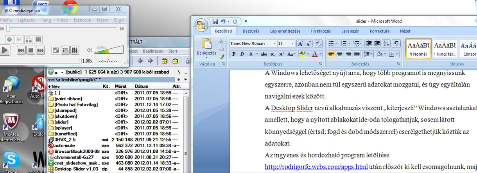This screenshot has height=173, width=477.
Task: Toggle italic (D) formatting
Action: [x=242, y=54]
